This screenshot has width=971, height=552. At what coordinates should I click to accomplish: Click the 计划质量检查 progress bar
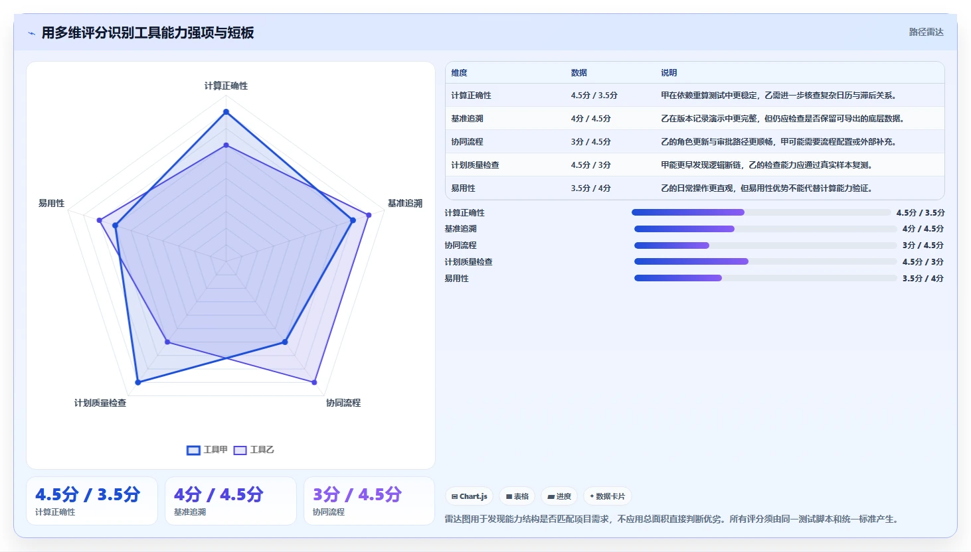point(766,261)
